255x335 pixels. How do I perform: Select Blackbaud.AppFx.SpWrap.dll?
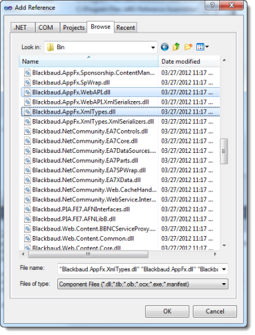tap(71, 82)
